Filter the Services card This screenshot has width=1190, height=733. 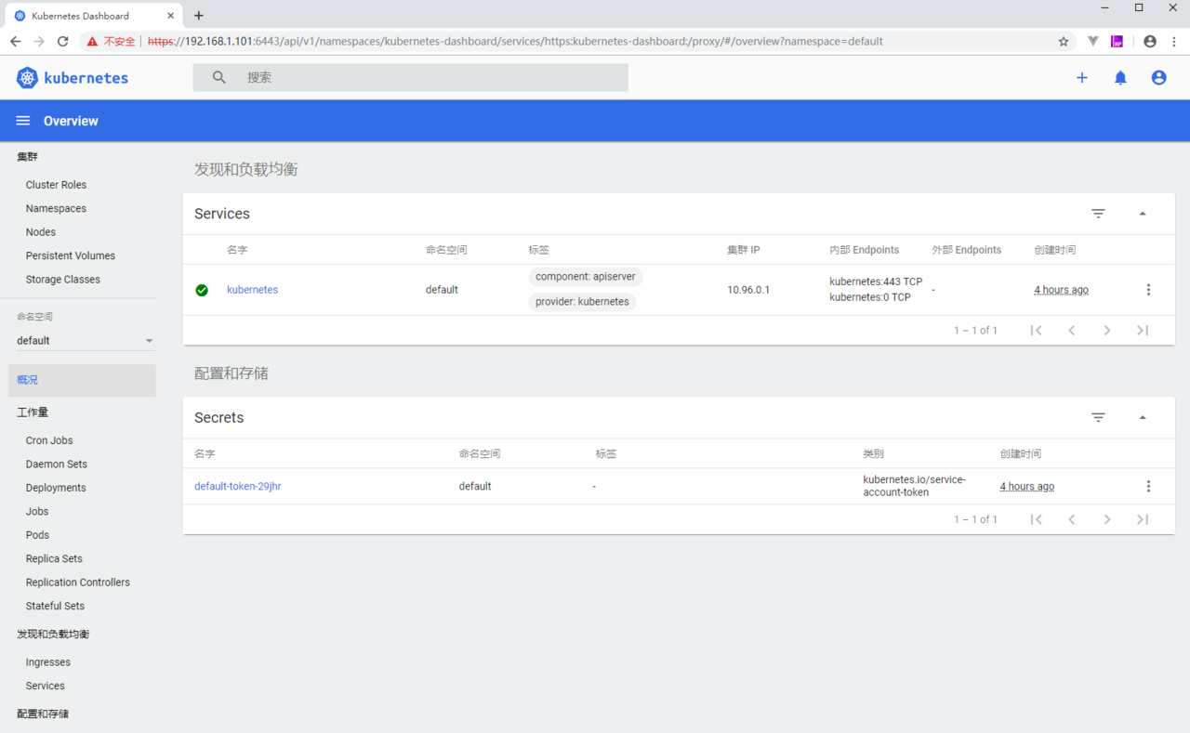1098,214
